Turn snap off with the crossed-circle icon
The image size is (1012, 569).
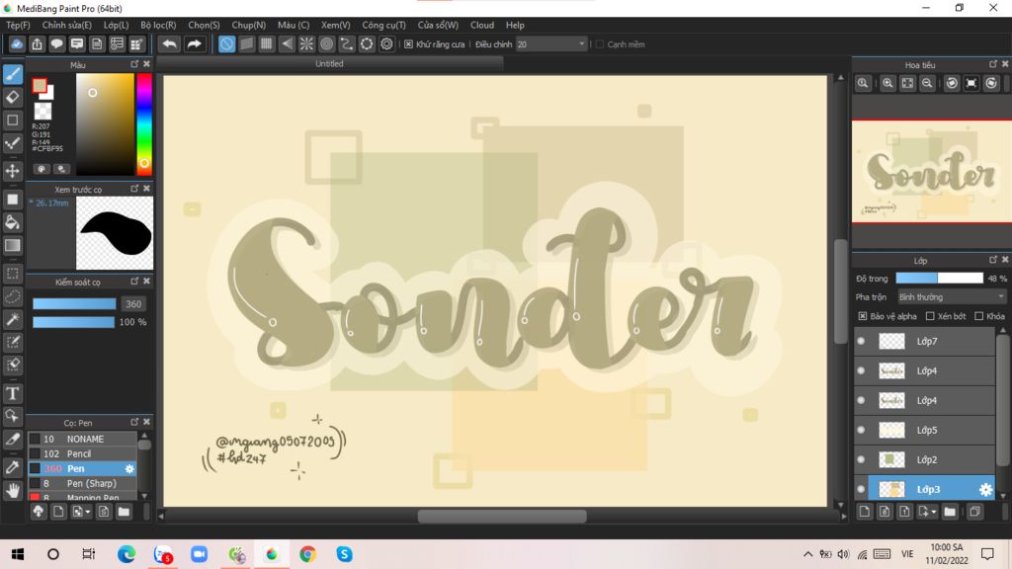click(x=226, y=43)
